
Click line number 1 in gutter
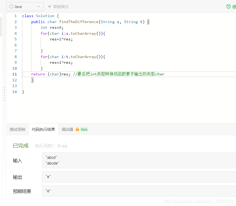click(16, 16)
